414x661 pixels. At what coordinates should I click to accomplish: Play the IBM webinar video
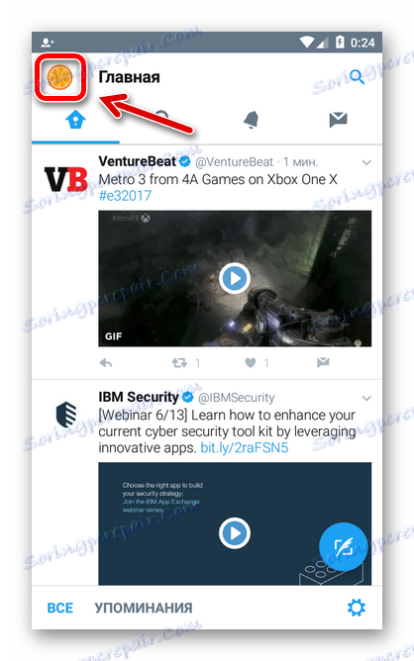pyautogui.click(x=235, y=532)
